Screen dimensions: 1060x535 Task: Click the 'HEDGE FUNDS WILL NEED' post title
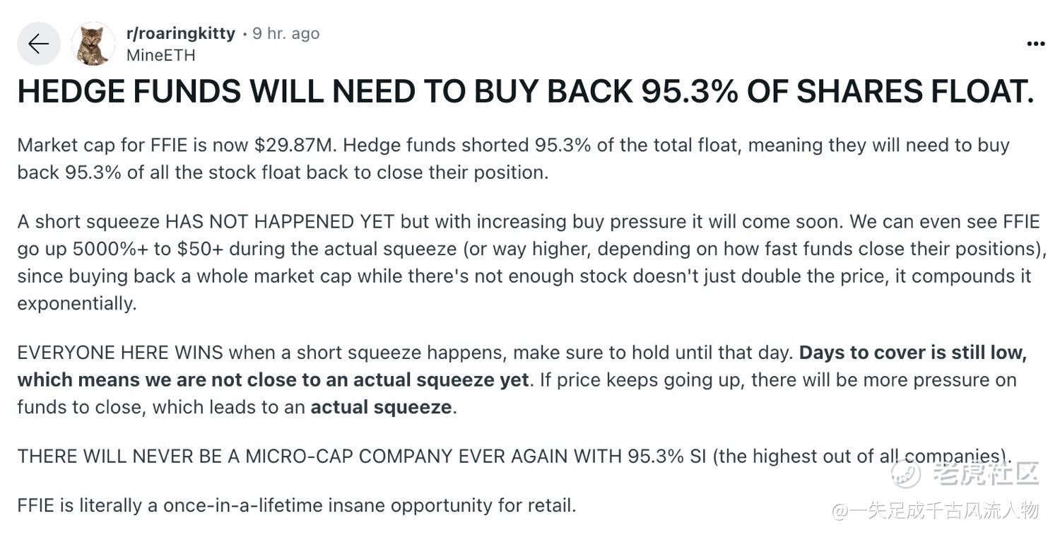526,91
